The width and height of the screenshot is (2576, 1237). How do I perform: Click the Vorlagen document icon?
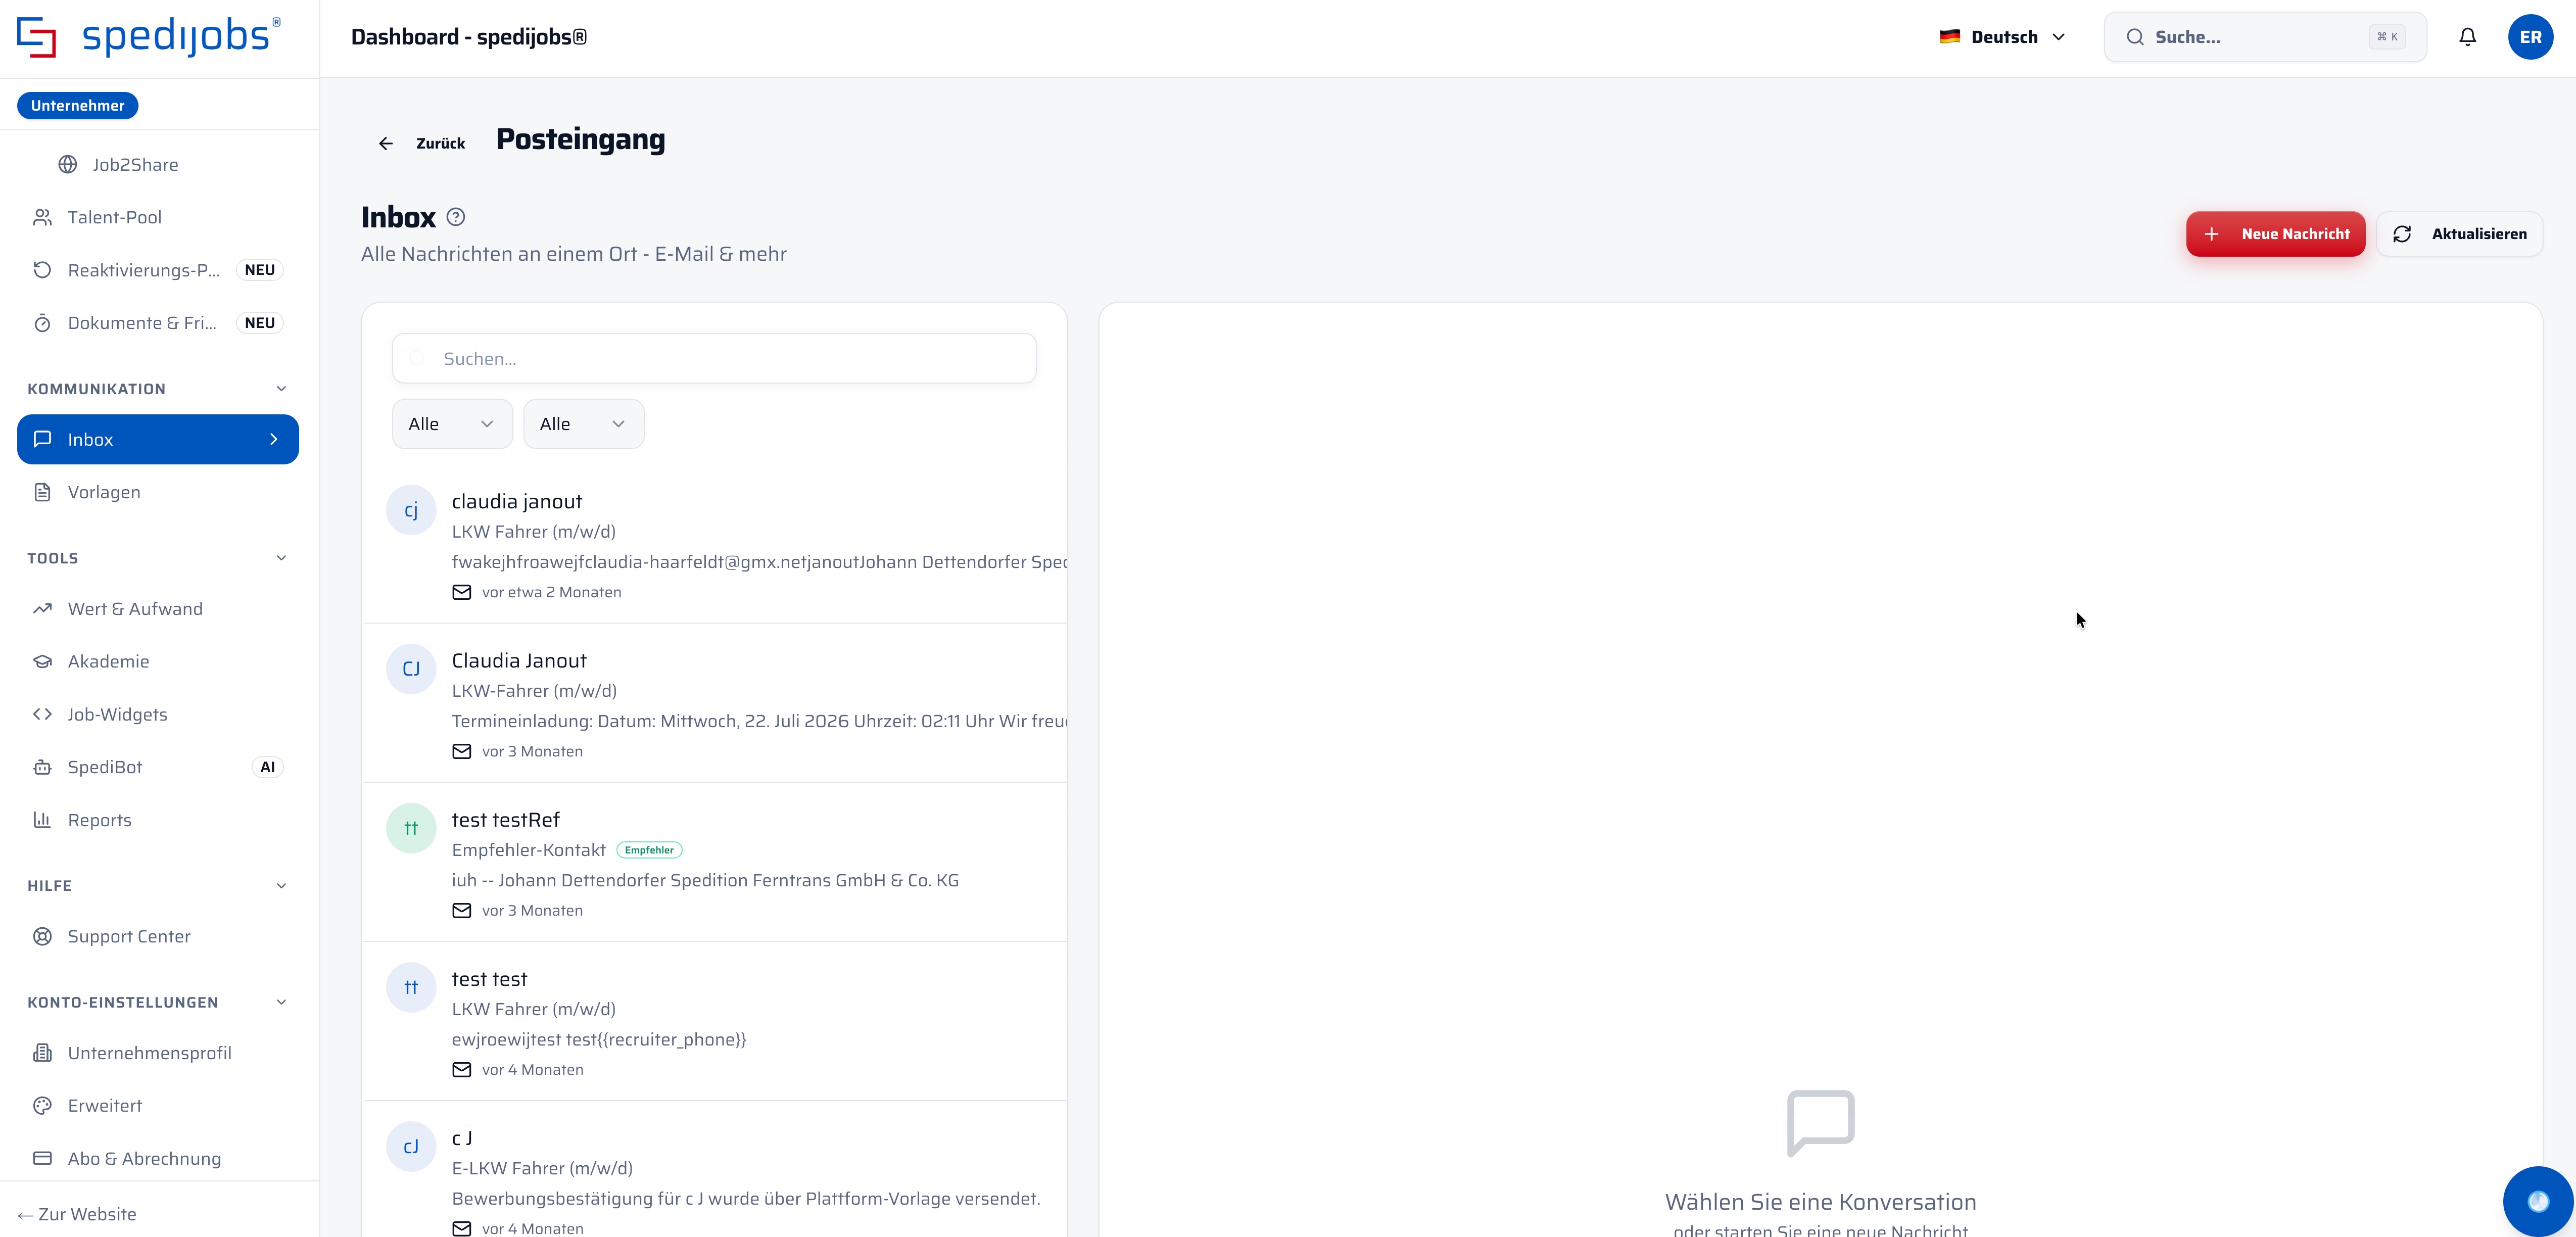pos(42,492)
